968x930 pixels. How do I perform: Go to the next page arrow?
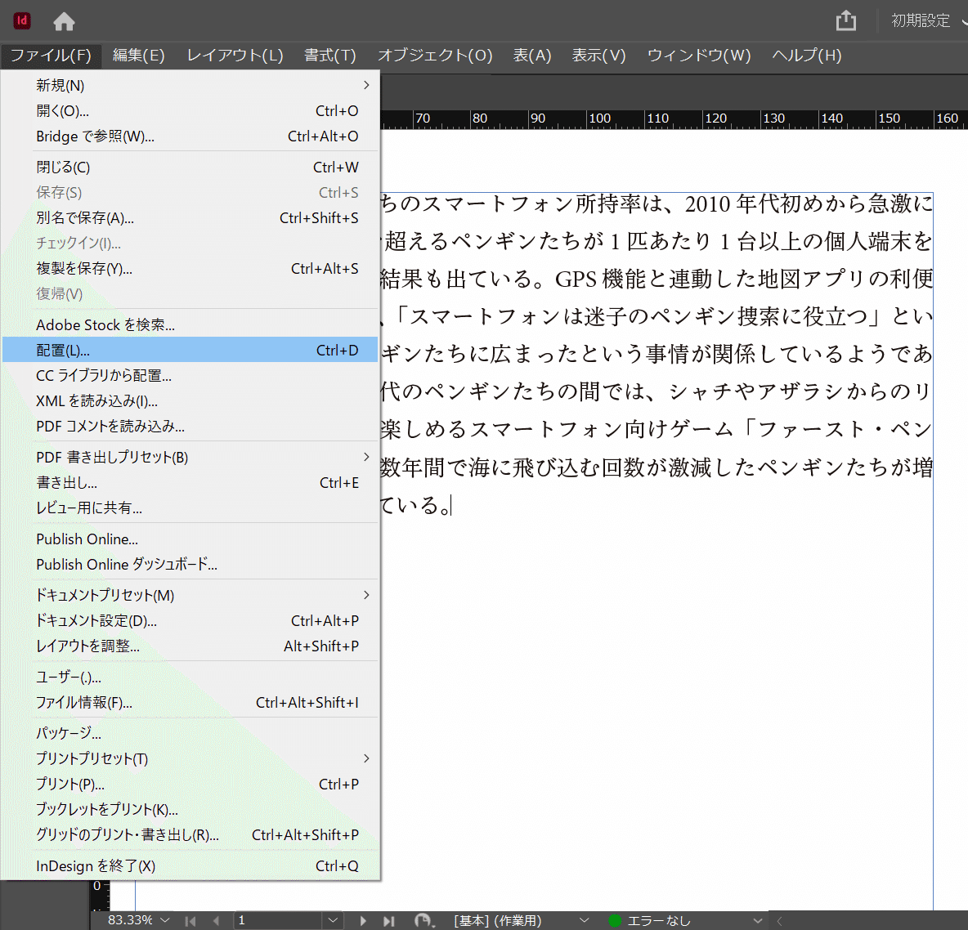click(363, 921)
